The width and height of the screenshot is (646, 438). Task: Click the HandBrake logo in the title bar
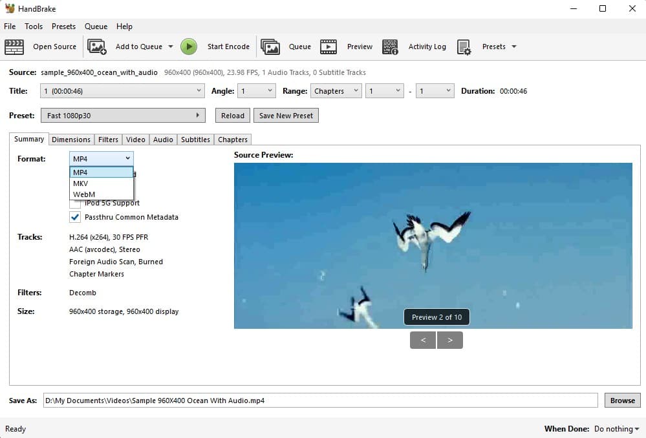coord(9,8)
